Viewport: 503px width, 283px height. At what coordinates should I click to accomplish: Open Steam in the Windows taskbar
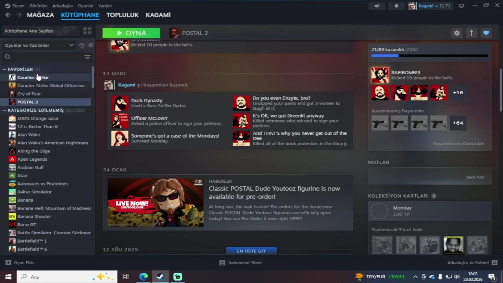pos(160,277)
